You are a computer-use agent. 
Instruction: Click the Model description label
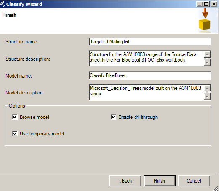click(24, 93)
